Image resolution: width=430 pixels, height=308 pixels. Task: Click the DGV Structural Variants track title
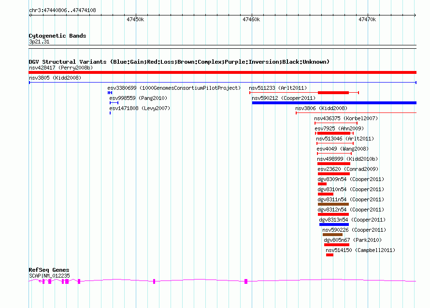(179, 62)
